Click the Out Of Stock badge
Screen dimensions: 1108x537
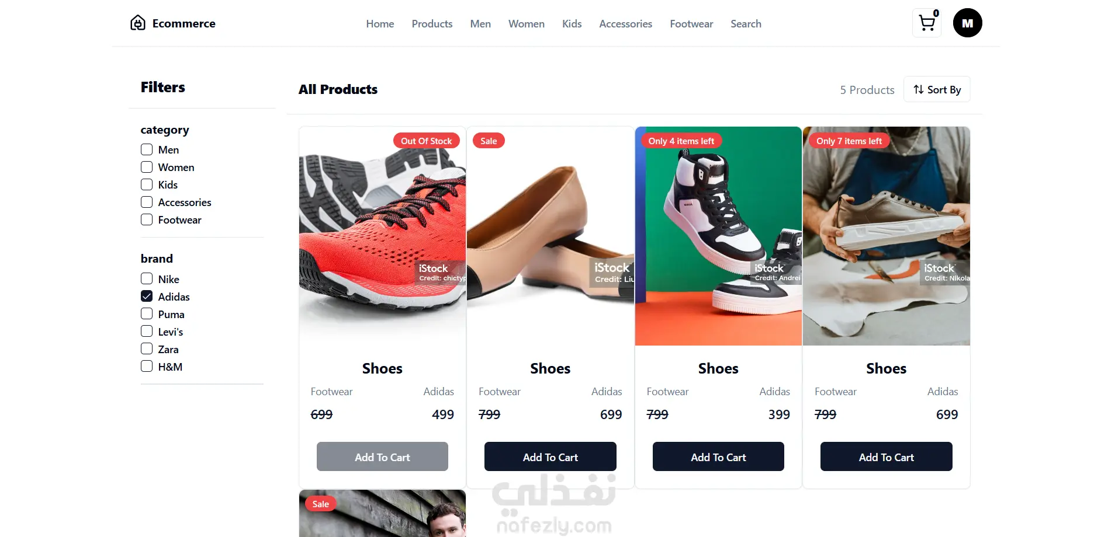tap(426, 141)
